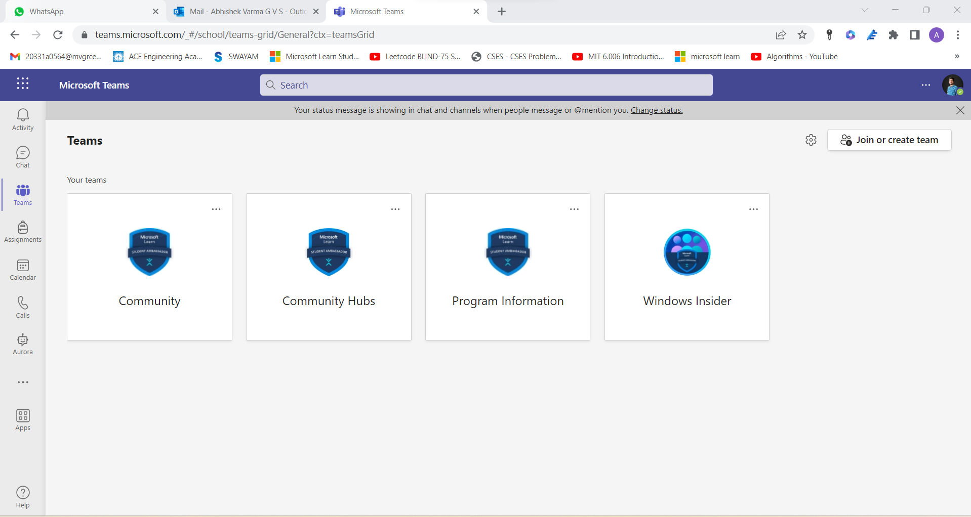Image resolution: width=971 pixels, height=517 pixels.
Task: Open the Activity feed in Teams
Action: 22,119
